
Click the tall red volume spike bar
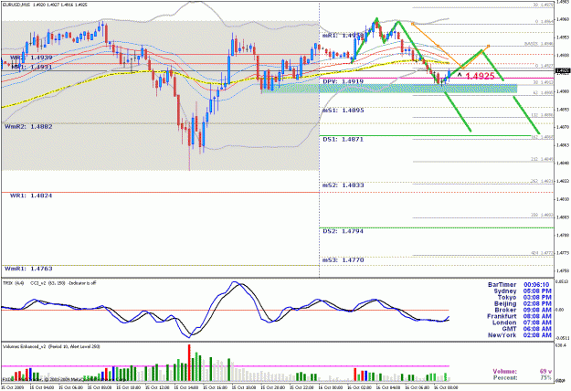tap(189, 363)
